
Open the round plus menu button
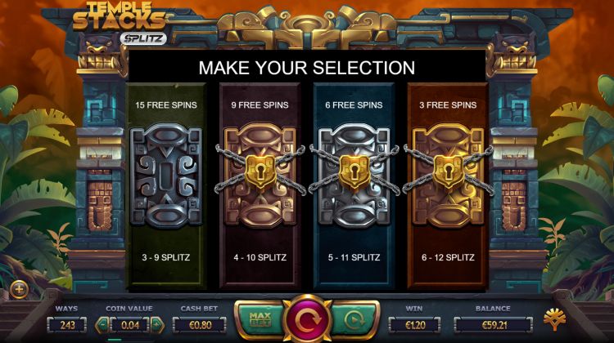[19, 289]
